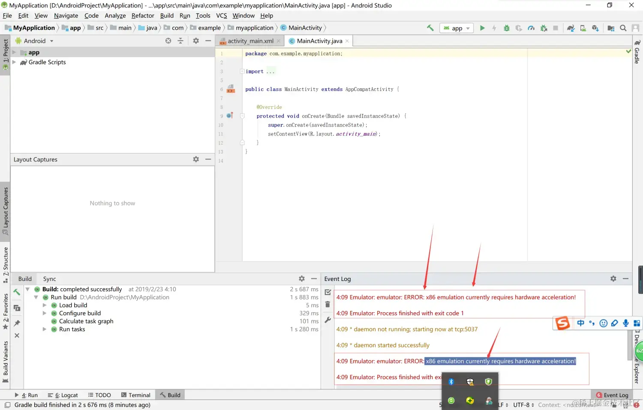The height and width of the screenshot is (410, 643).
Task: Click the microphone icon in the Sogou IME bar
Action: (x=626, y=323)
